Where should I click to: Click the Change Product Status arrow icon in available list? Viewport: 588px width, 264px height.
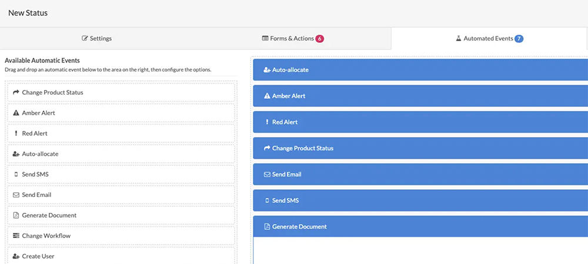[16, 92]
